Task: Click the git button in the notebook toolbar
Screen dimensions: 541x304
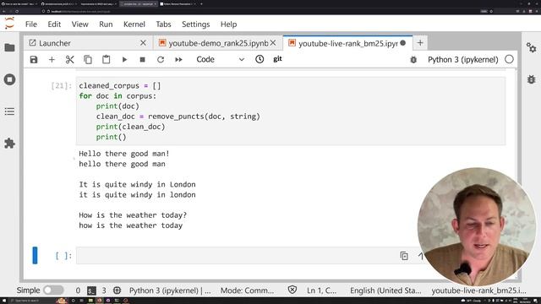Action: 277,59
